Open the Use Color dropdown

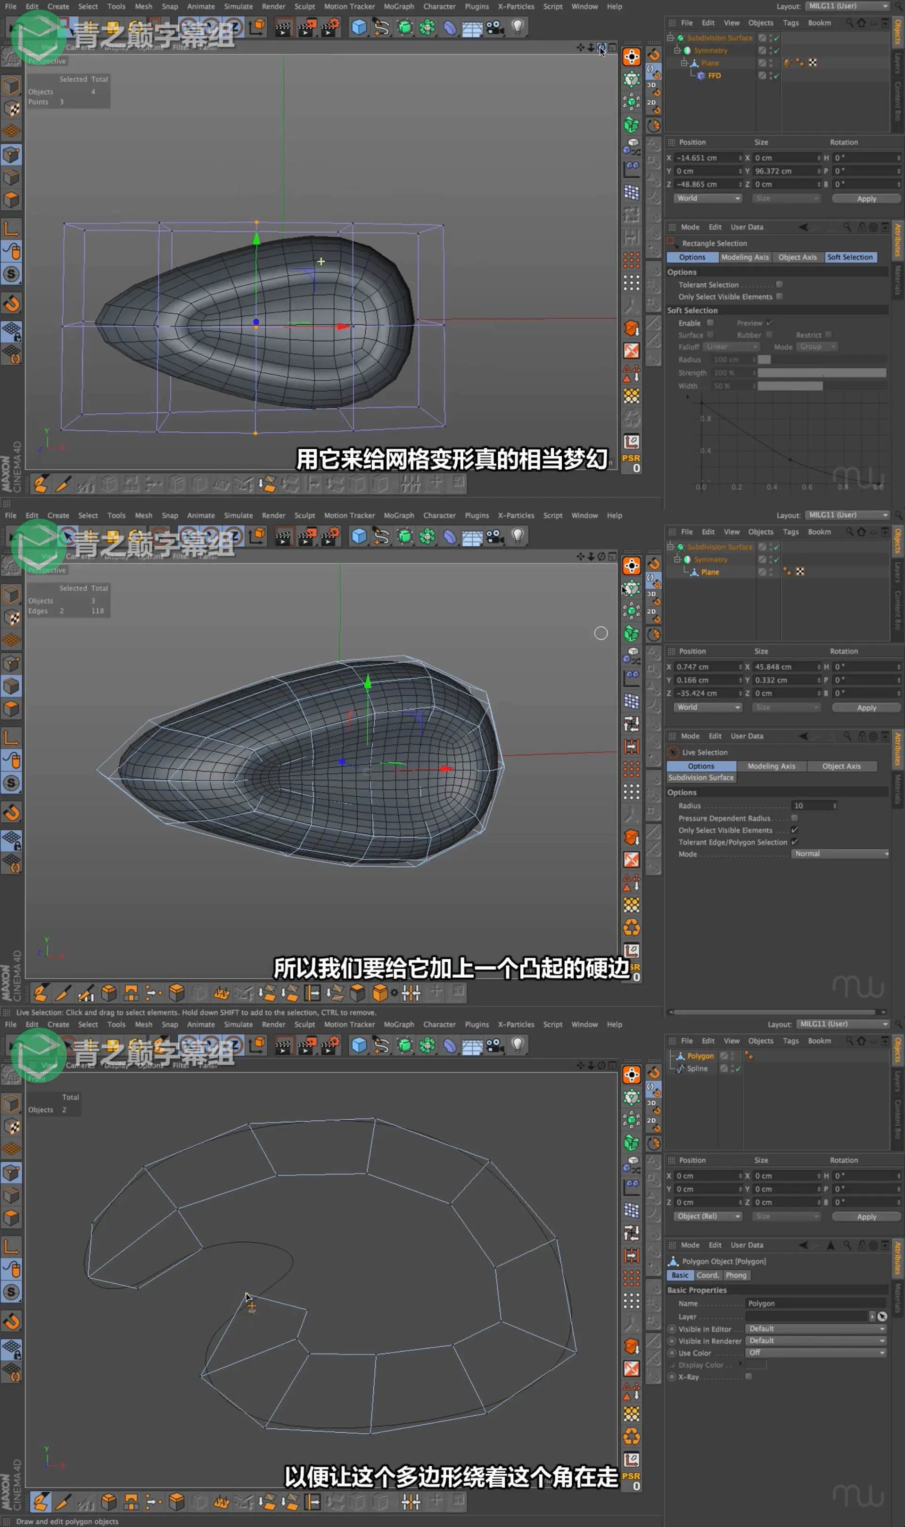click(815, 1353)
